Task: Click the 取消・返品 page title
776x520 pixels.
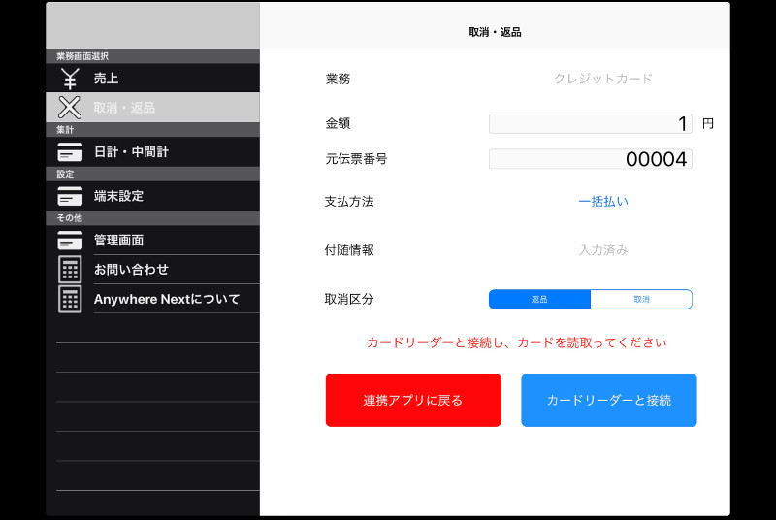Action: [x=495, y=32]
